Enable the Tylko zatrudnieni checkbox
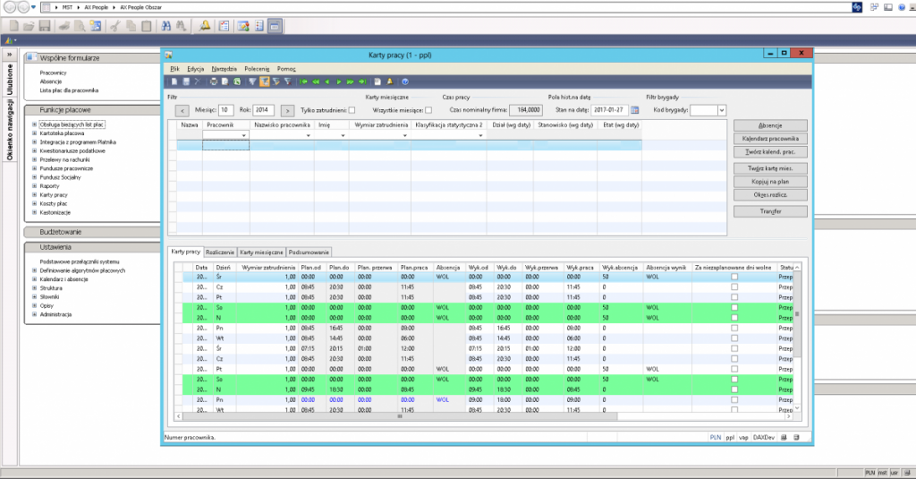 click(x=352, y=110)
